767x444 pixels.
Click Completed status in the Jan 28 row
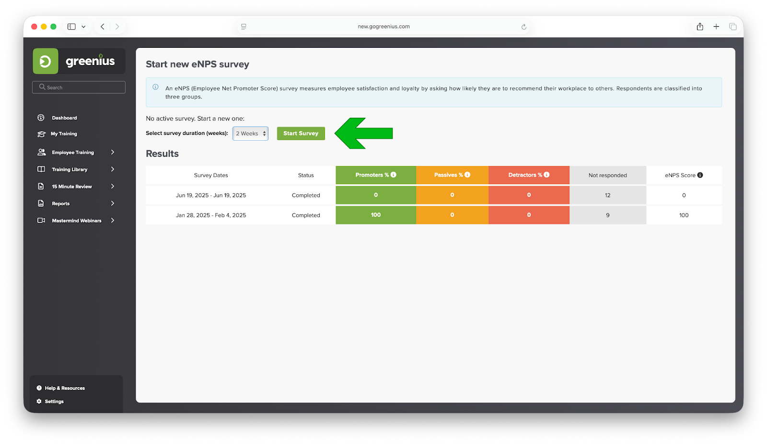click(306, 215)
